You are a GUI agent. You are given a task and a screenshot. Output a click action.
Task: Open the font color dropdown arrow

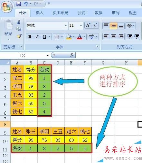84,37
